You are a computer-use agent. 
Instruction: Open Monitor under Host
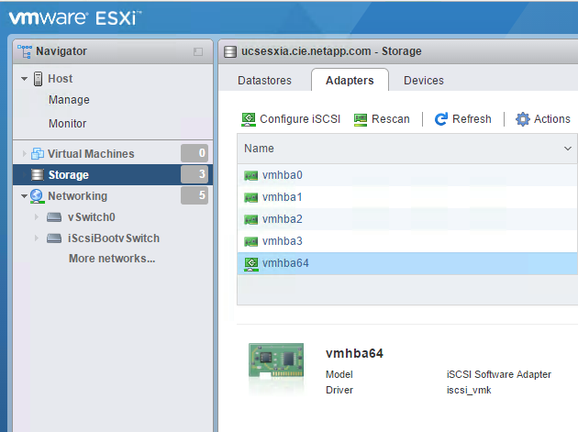tap(68, 124)
